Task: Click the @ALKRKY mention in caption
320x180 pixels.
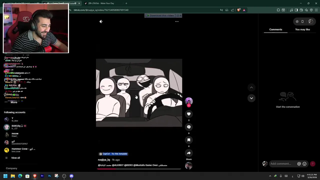Action: click(x=117, y=165)
